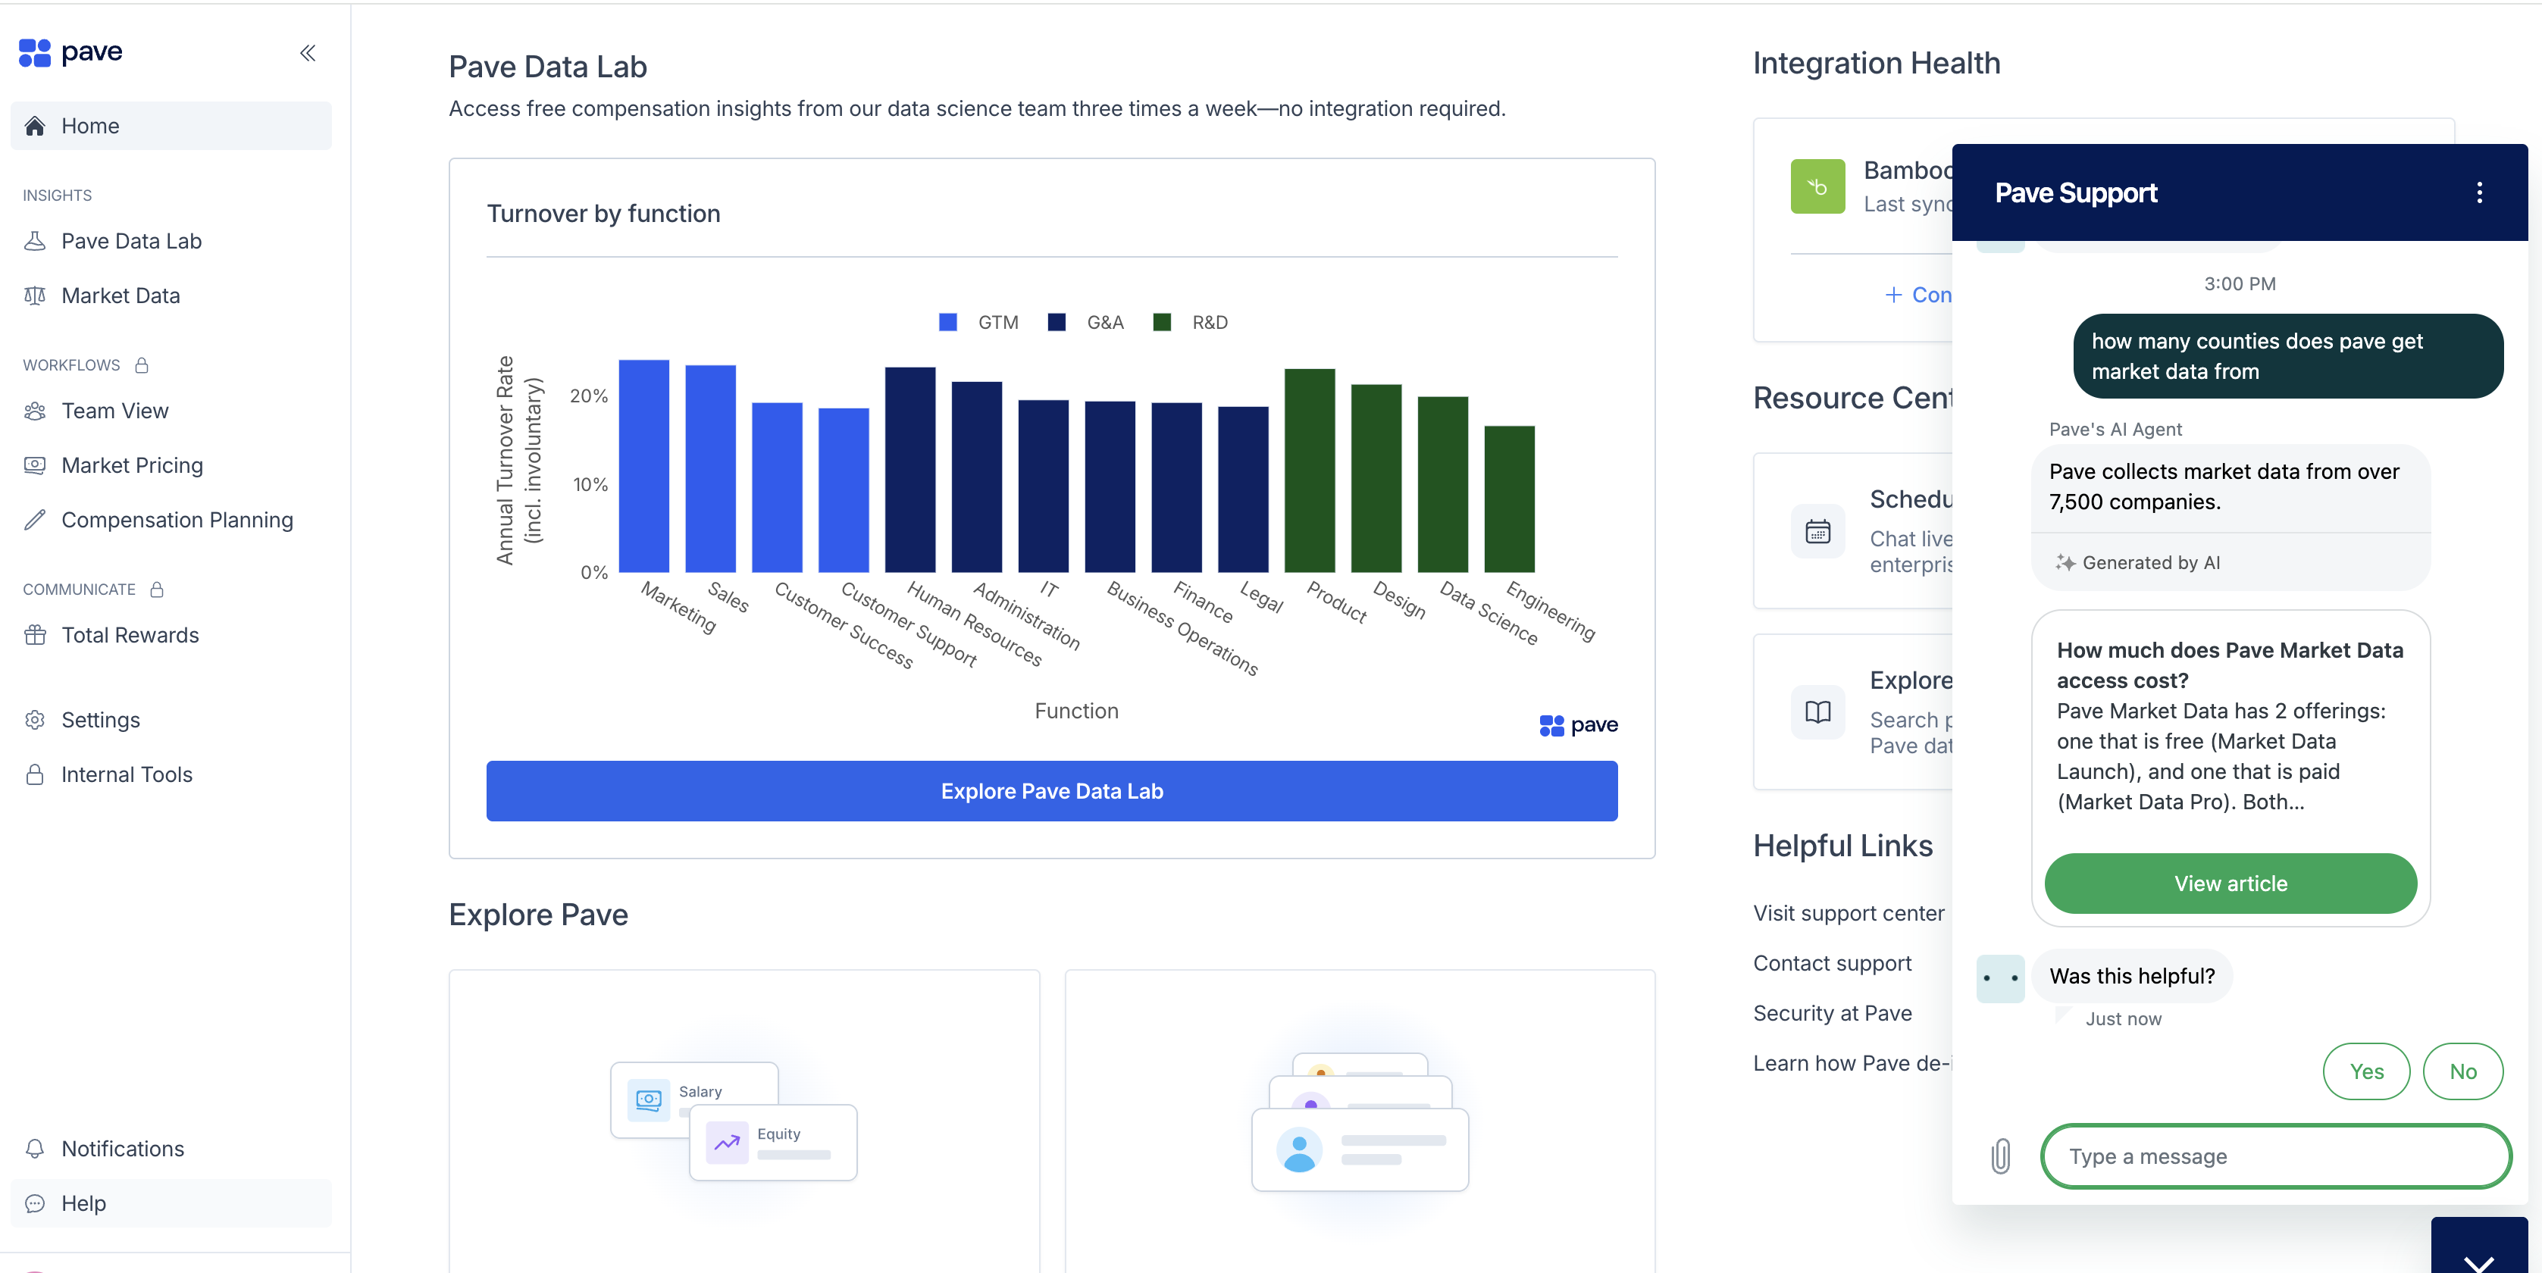The height and width of the screenshot is (1273, 2542).
Task: Answer No to Was this helpful
Action: (x=2463, y=1071)
